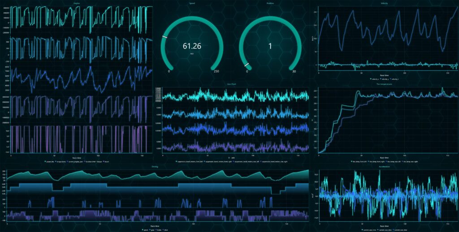Screen dimensions: 459x232
Task: Toggle velocity_y series in Velocity legend
Action: [x=385, y=79]
